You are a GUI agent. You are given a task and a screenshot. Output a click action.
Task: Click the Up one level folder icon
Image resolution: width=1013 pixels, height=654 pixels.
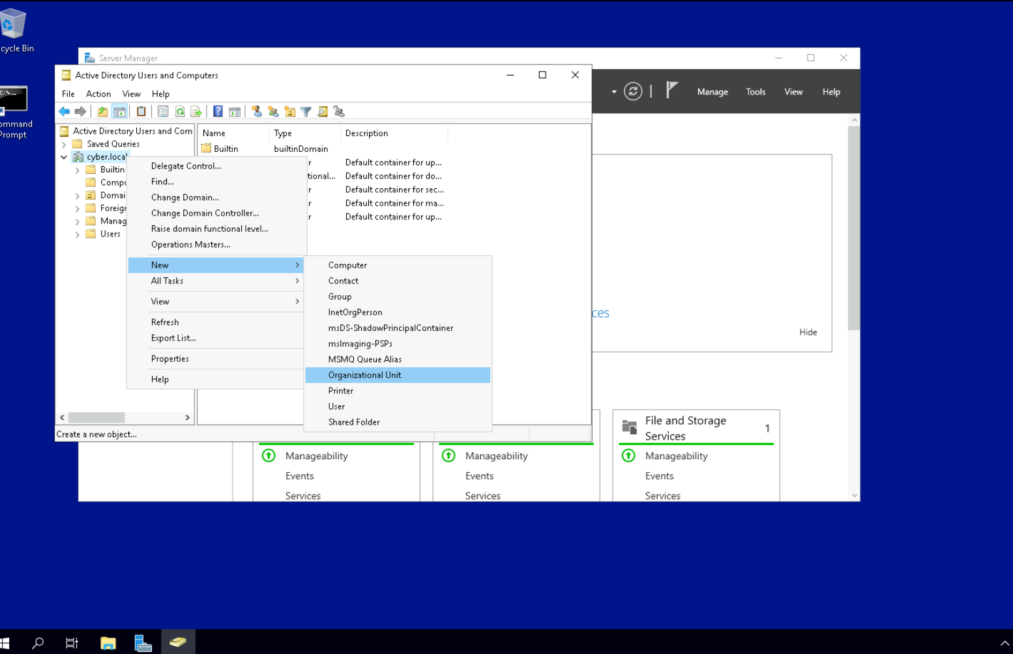coord(102,111)
